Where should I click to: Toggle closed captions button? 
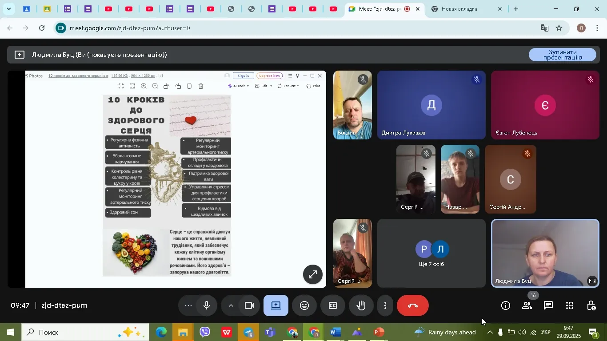pyautogui.click(x=333, y=305)
